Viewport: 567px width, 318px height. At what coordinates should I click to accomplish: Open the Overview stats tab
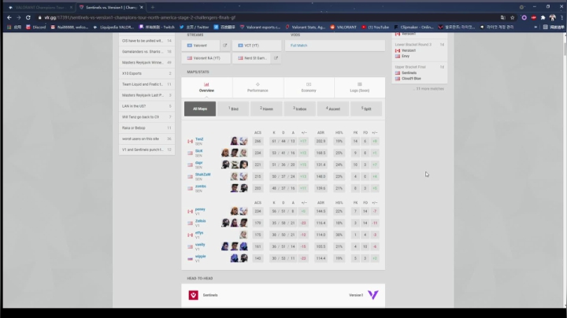206,87
